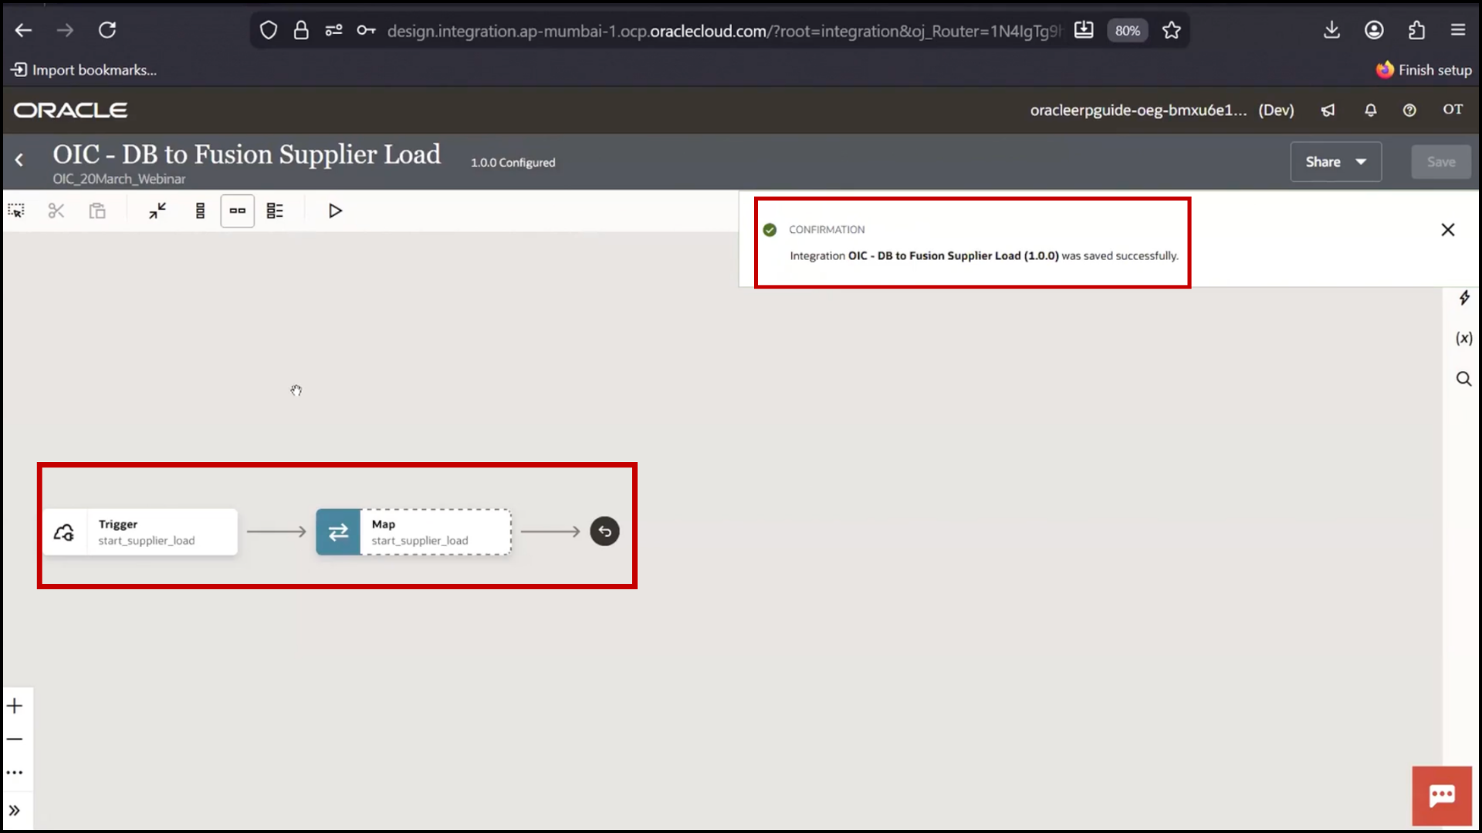Open announcements megaphone icon
The height and width of the screenshot is (833, 1482).
coord(1328,110)
